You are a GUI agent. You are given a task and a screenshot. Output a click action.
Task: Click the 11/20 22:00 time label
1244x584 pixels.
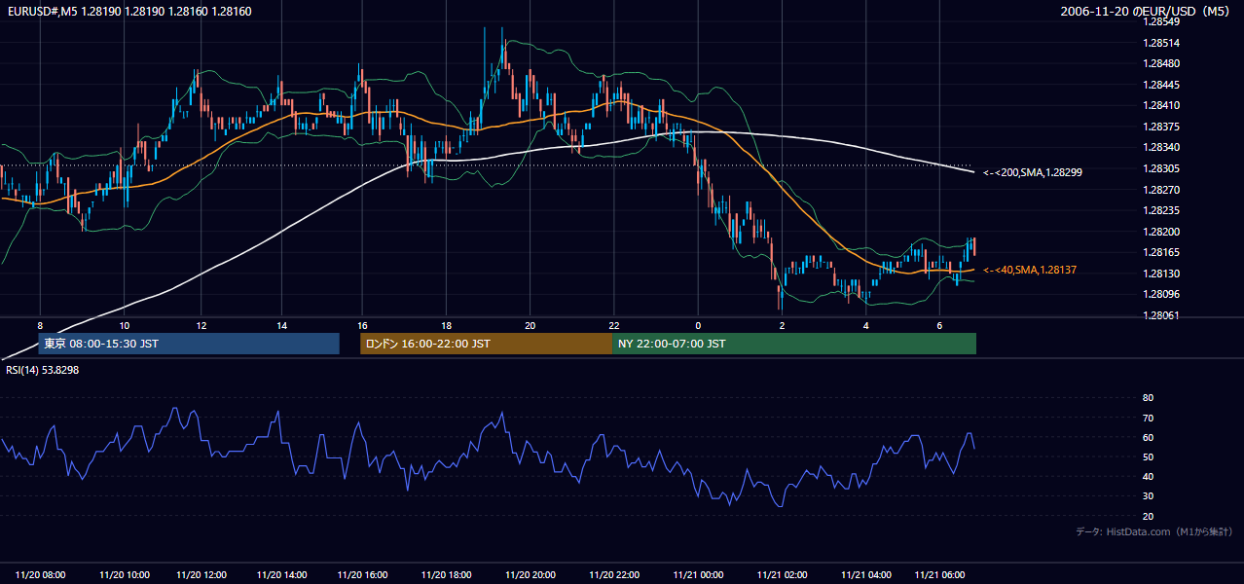pos(614,575)
